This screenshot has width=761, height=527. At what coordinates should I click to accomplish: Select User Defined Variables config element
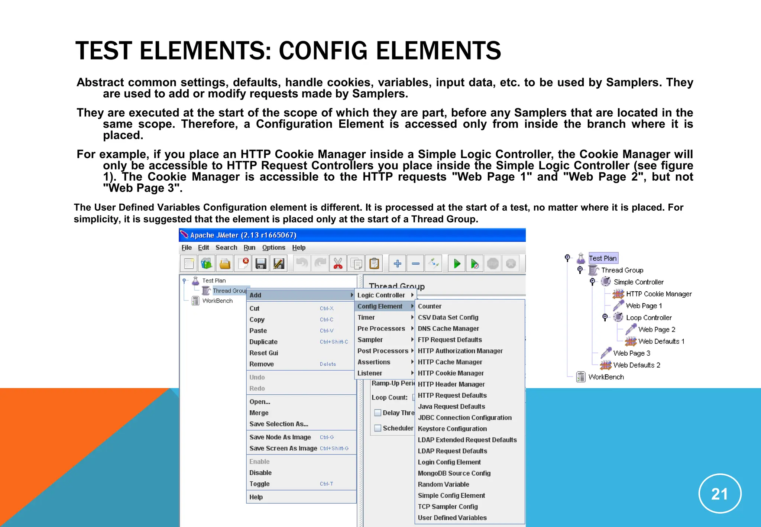coord(452,518)
